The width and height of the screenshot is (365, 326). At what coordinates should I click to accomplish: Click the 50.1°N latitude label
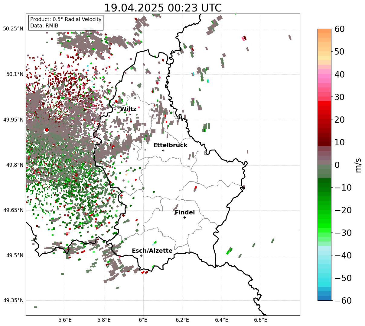[x=14, y=74]
